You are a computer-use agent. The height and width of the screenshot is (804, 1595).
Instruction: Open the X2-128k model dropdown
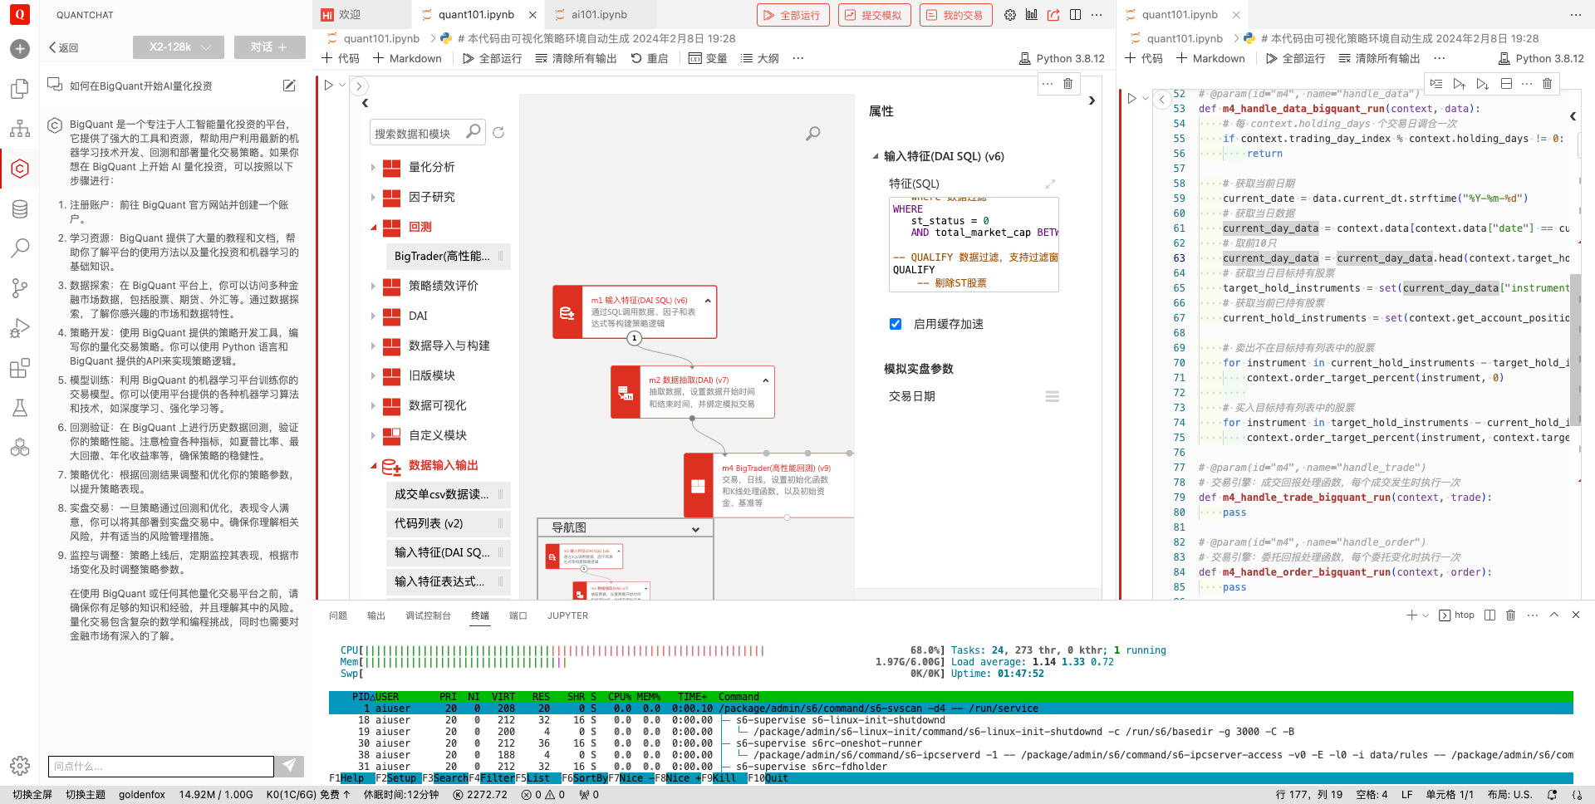point(179,47)
